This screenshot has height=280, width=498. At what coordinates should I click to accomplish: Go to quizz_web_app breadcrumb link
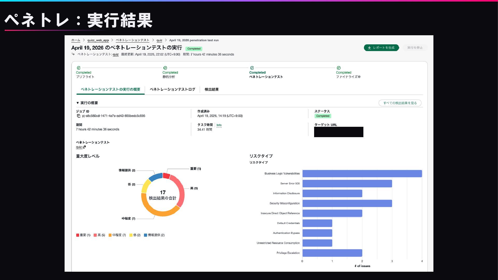[x=98, y=40]
